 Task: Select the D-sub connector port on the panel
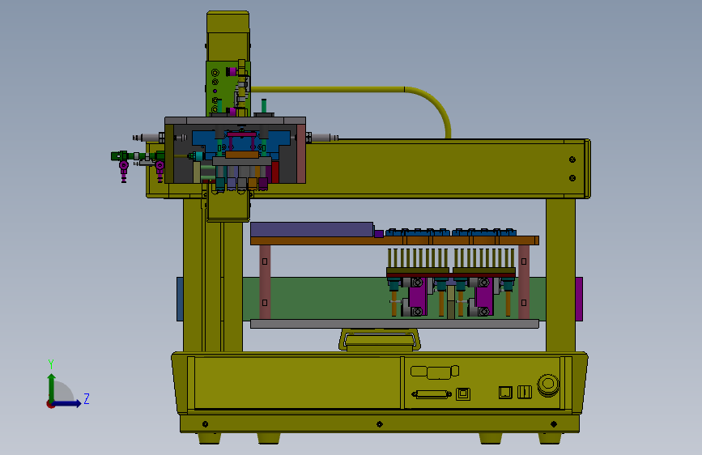431,394
